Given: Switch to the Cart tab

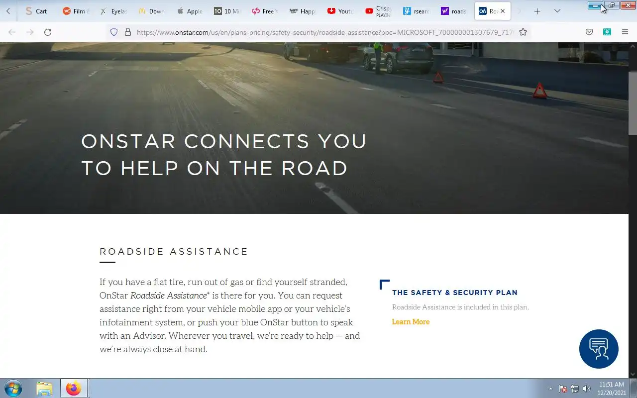Looking at the screenshot, I should (37, 11).
